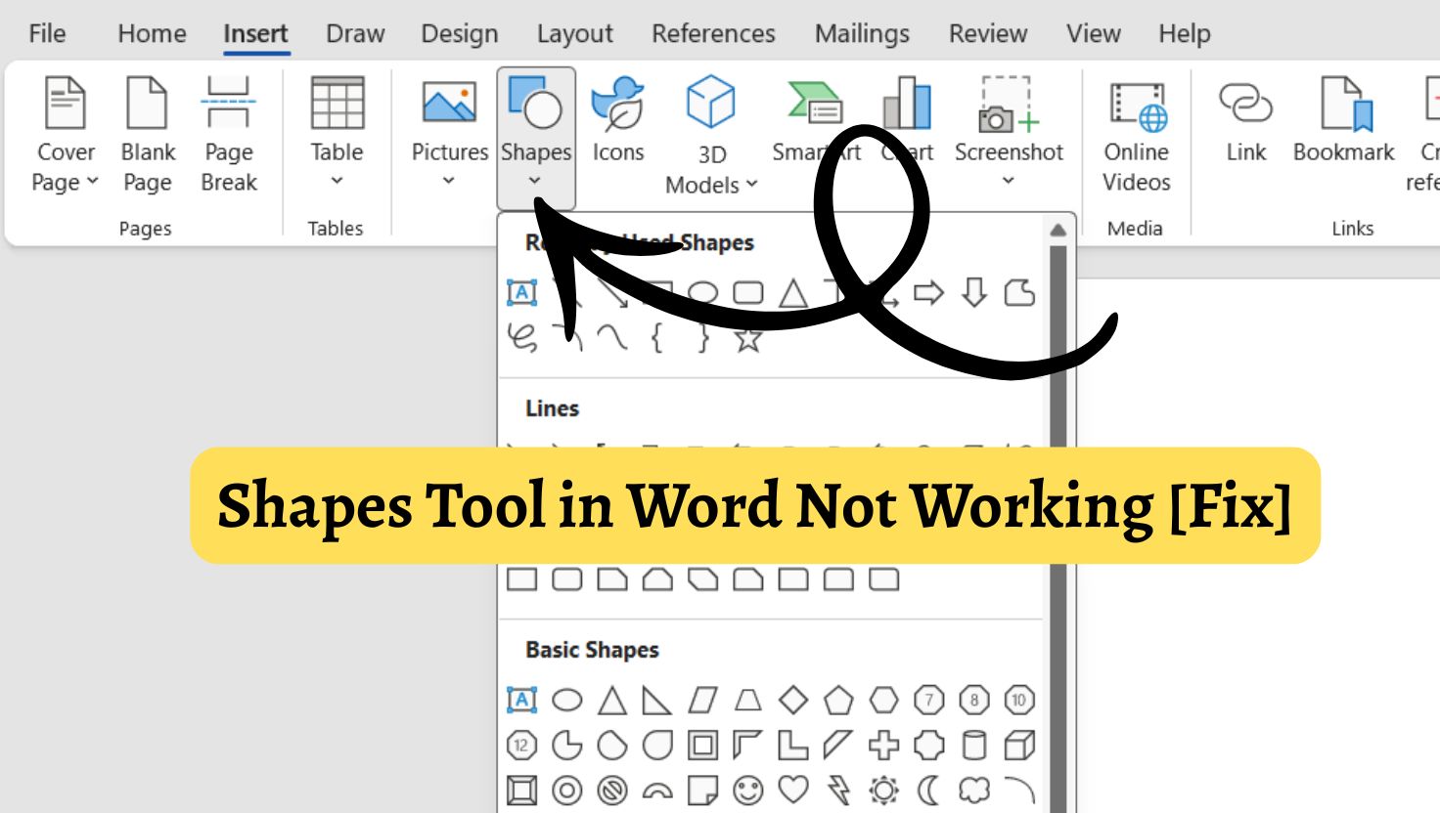Viewport: 1440px width, 813px height.
Task: Click the shapes gallery scrollbar up arrow
Action: click(x=1059, y=229)
